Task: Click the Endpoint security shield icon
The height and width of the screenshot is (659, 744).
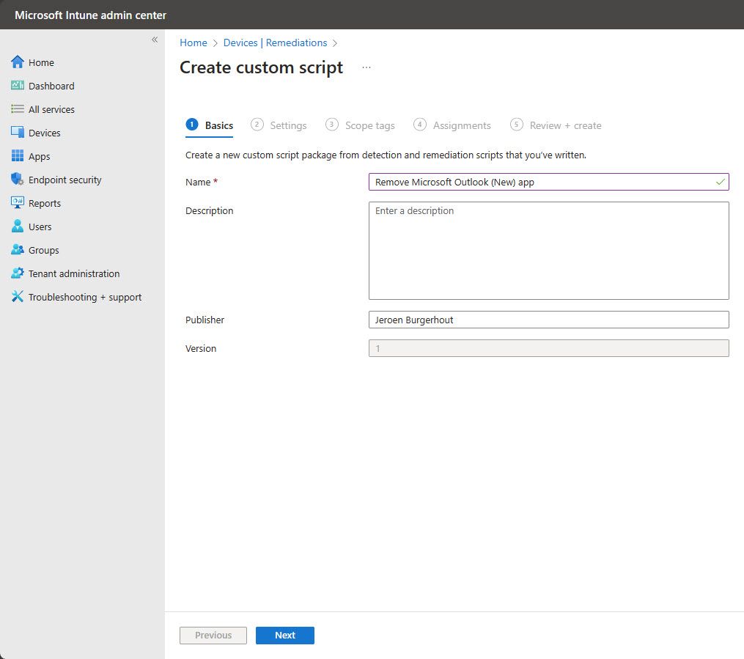Action: coord(18,180)
